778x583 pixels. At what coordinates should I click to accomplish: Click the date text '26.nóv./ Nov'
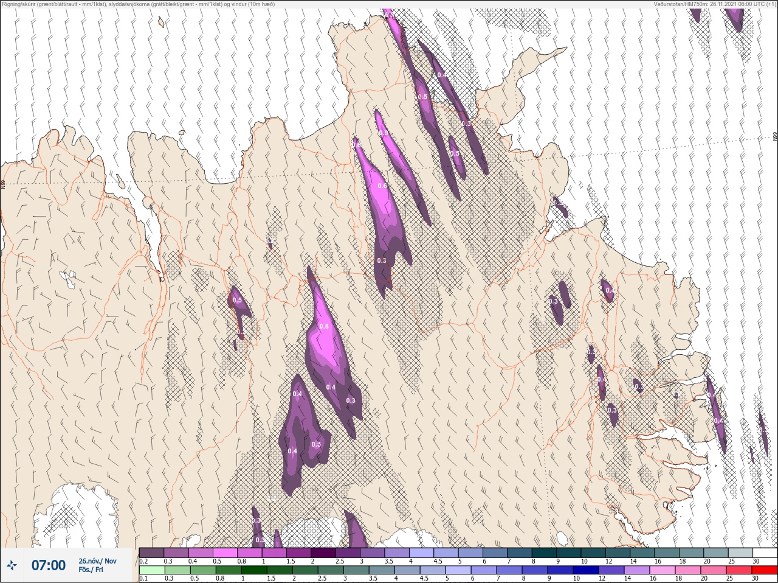click(97, 561)
